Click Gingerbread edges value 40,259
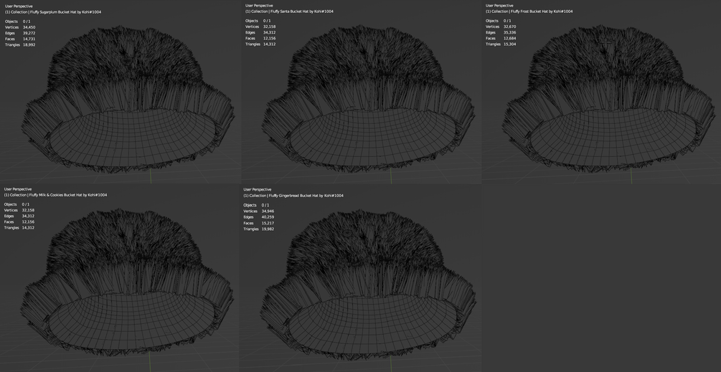This screenshot has height=372, width=721. pyautogui.click(x=268, y=217)
